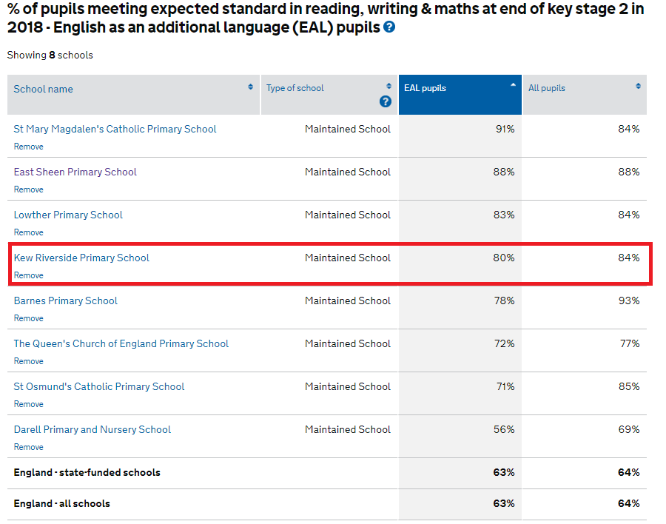Open St Mary Magdalen's Catholic Primary School
Image resolution: width=666 pixels, height=524 pixels.
click(115, 130)
